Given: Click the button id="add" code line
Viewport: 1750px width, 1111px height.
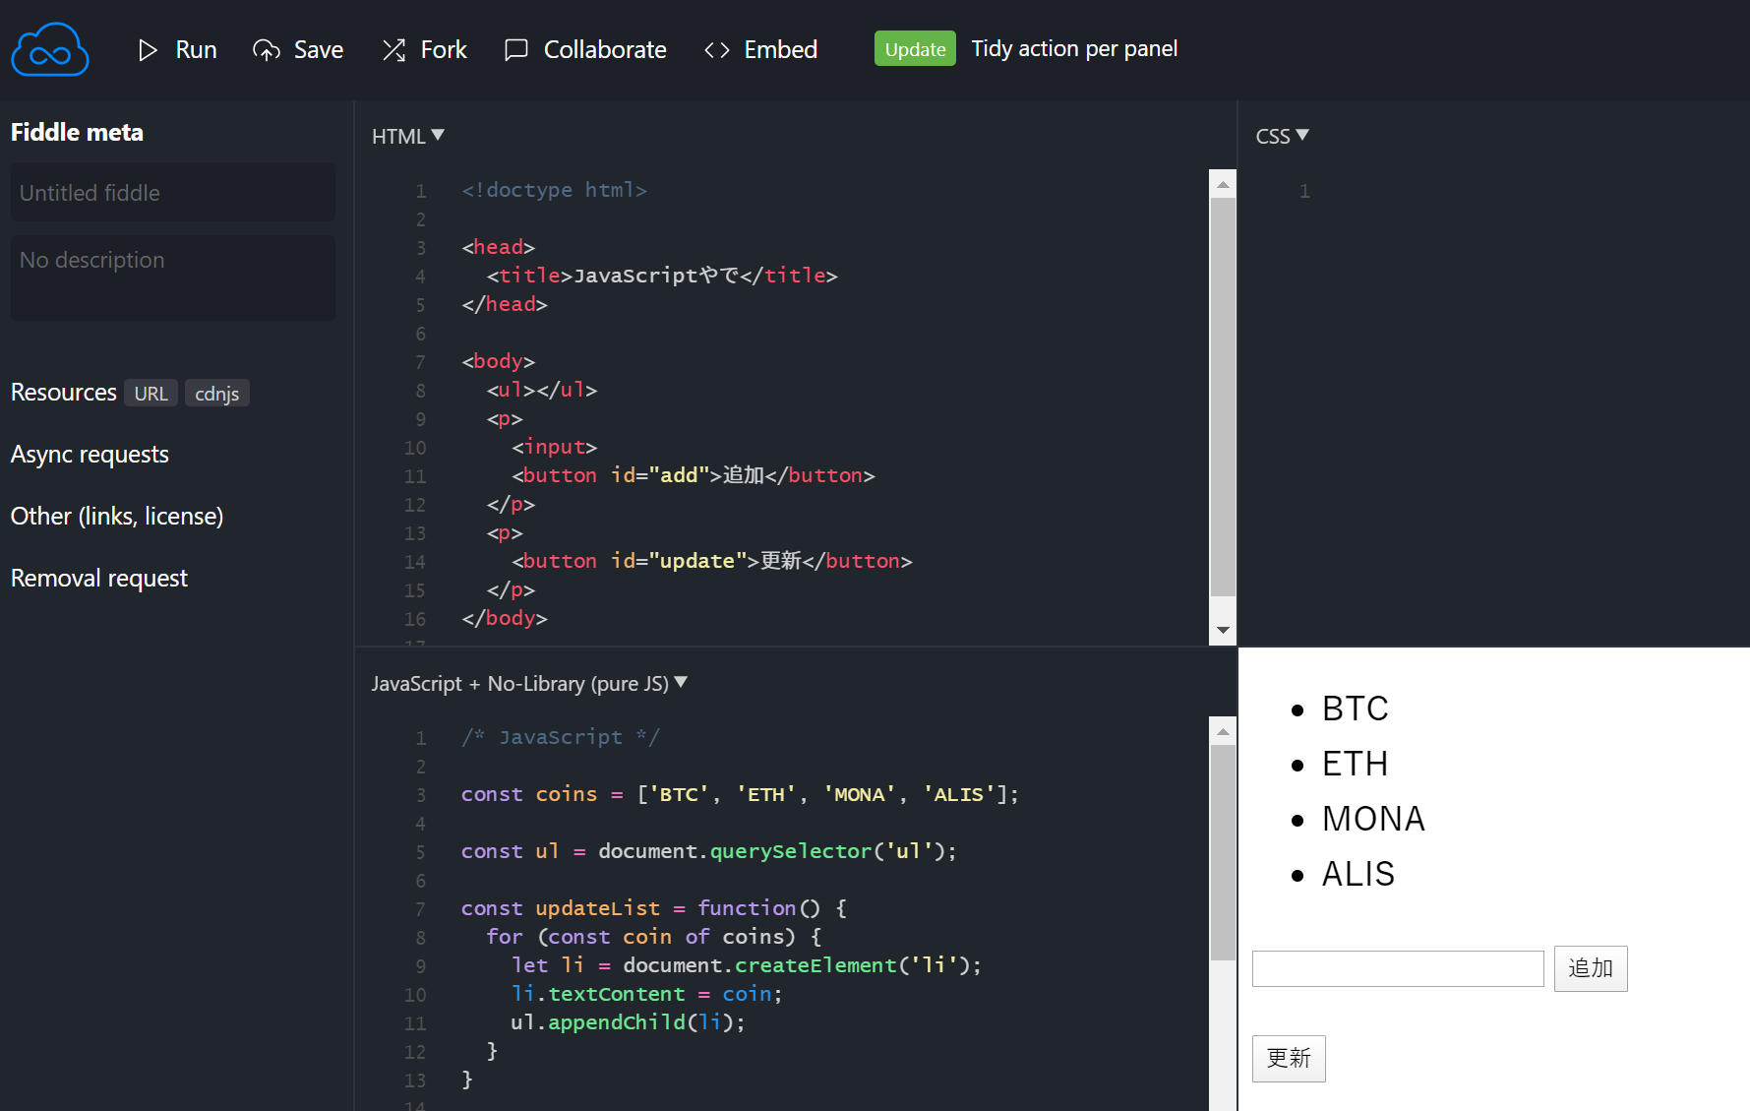Looking at the screenshot, I should click(x=694, y=475).
